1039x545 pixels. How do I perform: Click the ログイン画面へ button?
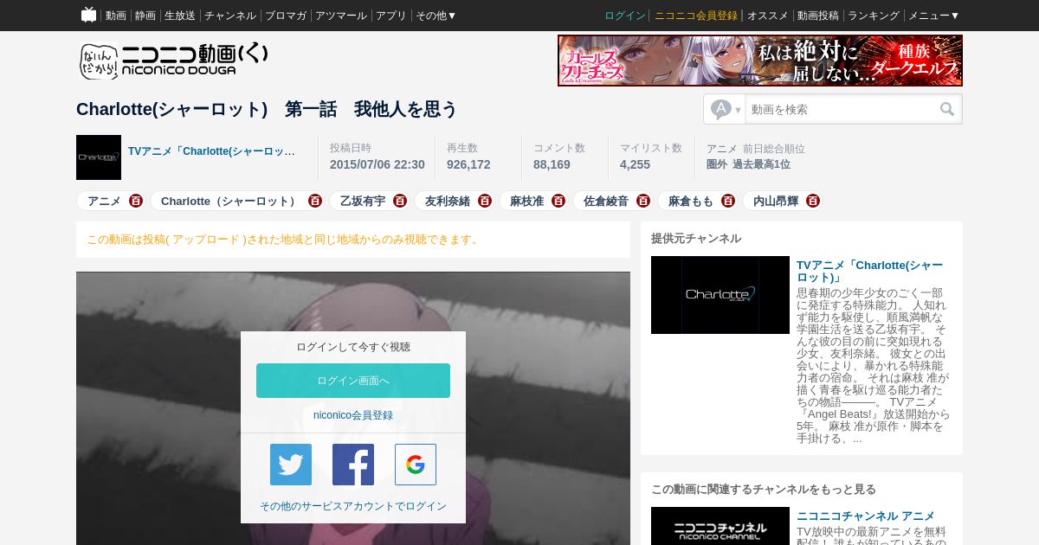[x=353, y=381]
